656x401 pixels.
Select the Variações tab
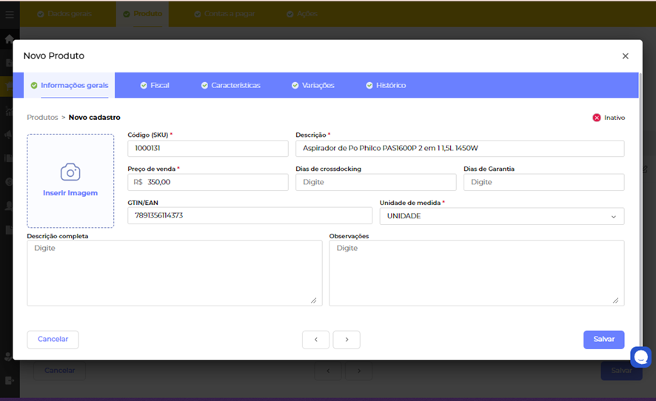click(312, 86)
